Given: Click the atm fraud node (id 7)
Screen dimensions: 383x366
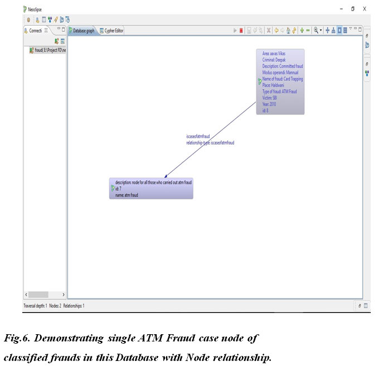Looking at the screenshot, I should [151, 189].
